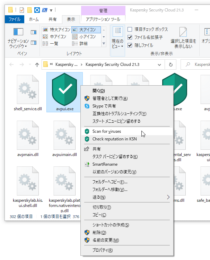This screenshot has height=260, width=210.
Task: Select the avpmain.dll file icon
Action: coord(28,135)
